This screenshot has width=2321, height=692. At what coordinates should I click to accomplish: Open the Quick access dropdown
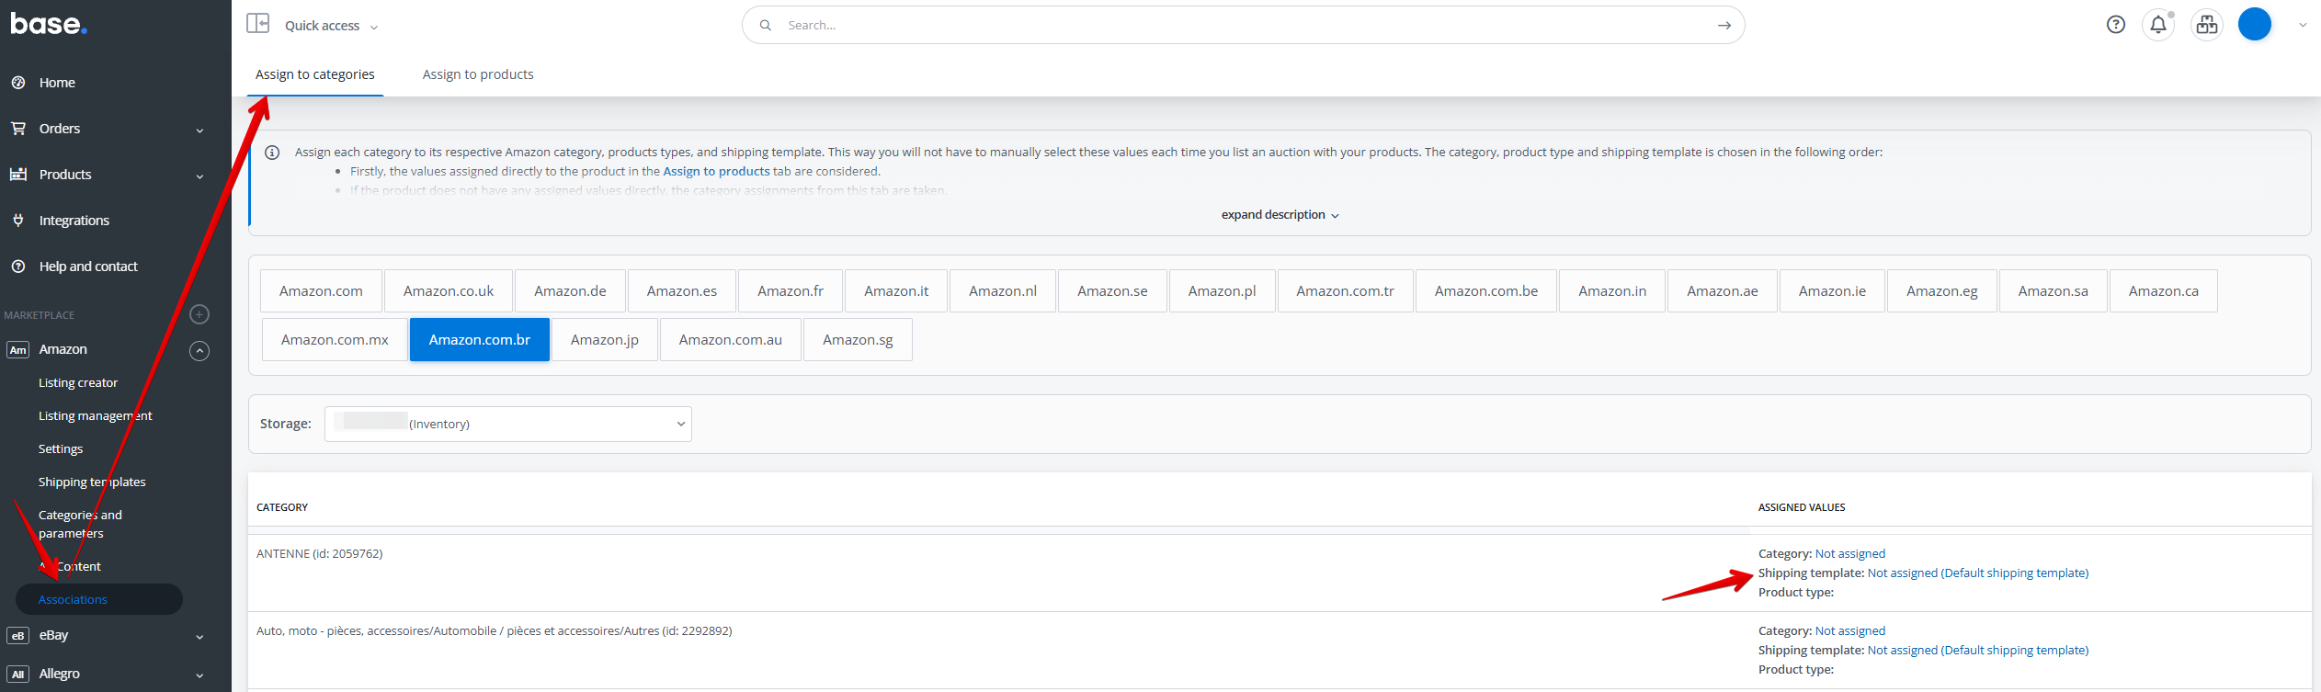tap(331, 26)
